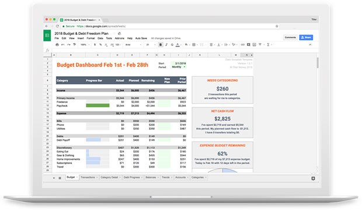This screenshot has height=210, width=362.
Task: Click the browser address bar URL
Action: pos(101,26)
